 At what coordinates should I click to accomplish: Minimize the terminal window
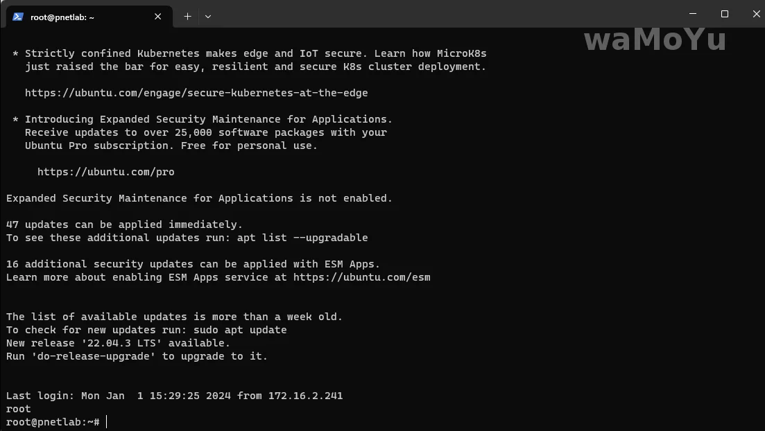(x=693, y=14)
